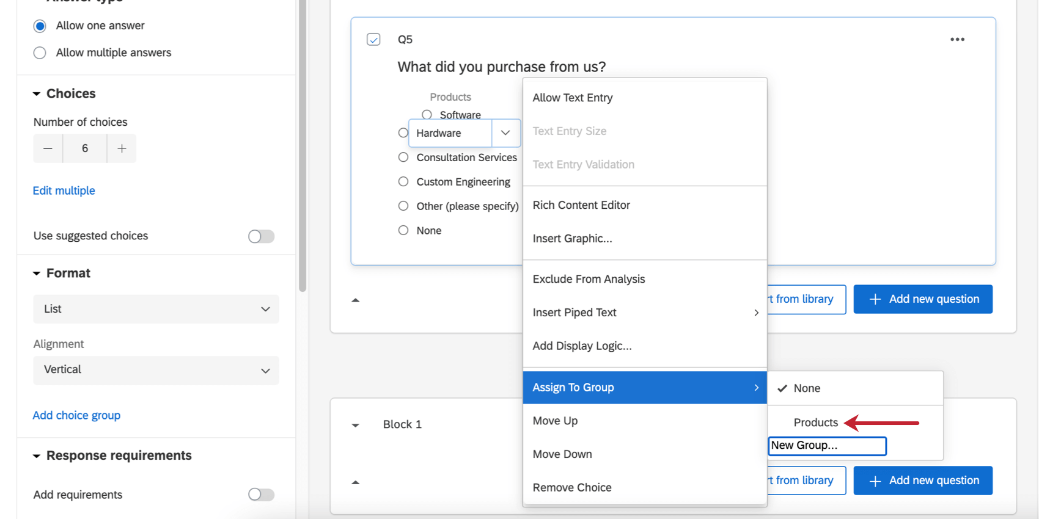The width and height of the screenshot is (1039, 519).
Task: Select the Consultation Services radio button
Action: tap(403, 158)
